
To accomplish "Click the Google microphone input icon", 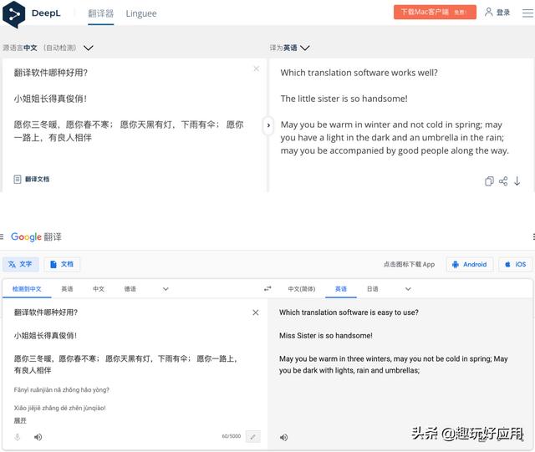I will click(18, 437).
